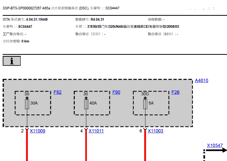Open connector X11009 link
This screenshot has width=227, height=161.
[x=38, y=131]
